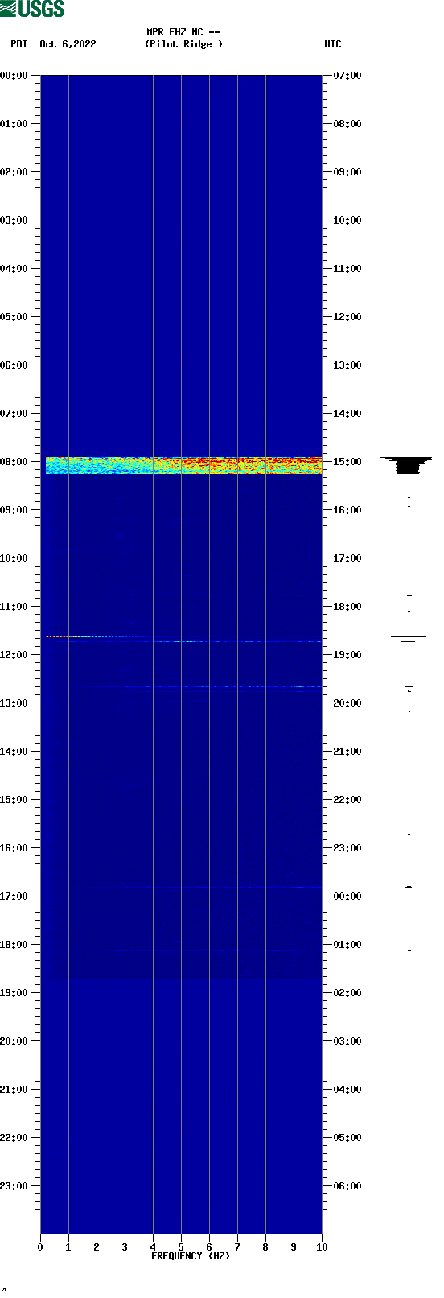Click the '02:00' UTC time label
The height and width of the screenshot is (1298, 444).
(x=347, y=993)
